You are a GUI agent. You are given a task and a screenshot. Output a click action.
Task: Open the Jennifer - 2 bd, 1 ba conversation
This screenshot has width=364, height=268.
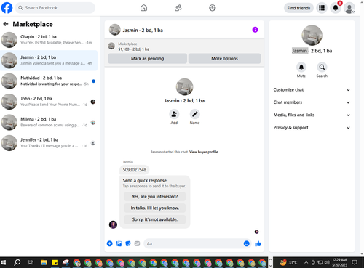(49, 143)
